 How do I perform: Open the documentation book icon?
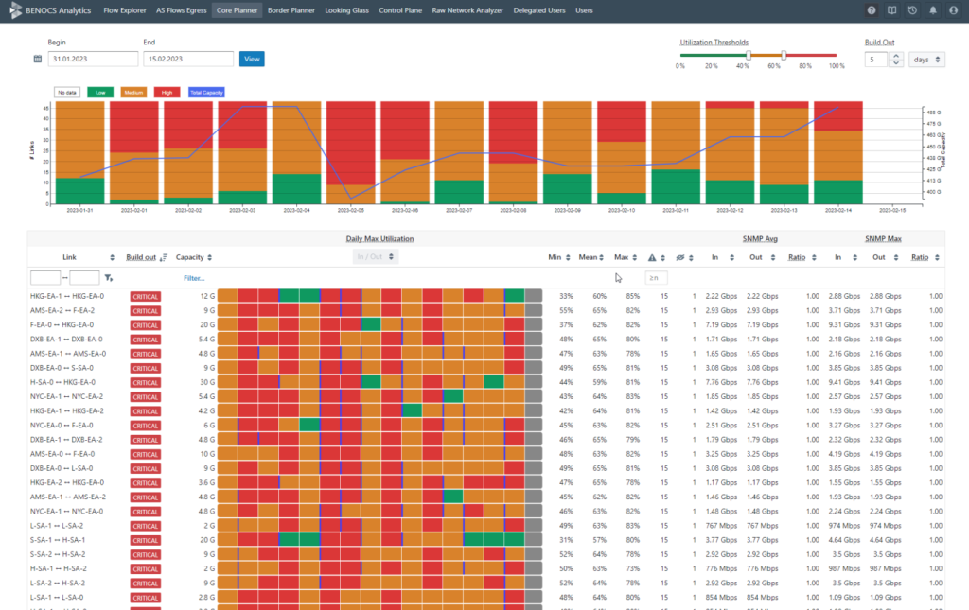tap(891, 10)
